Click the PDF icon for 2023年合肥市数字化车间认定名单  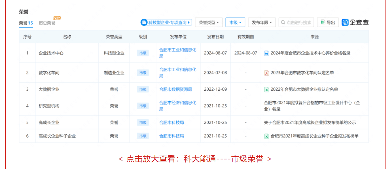266,73
